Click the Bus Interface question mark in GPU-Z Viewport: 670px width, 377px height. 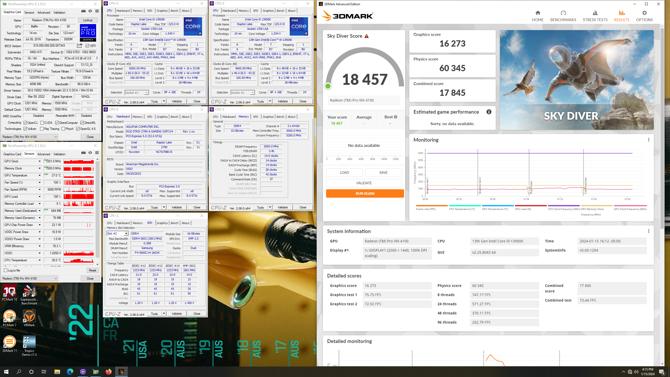(97, 58)
